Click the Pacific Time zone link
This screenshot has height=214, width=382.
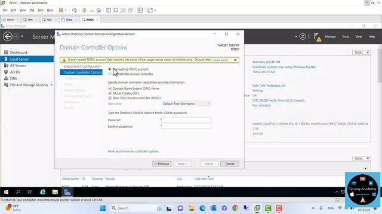[278, 100]
